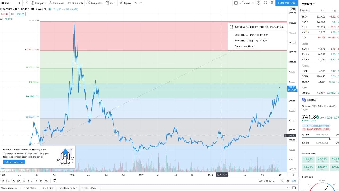Redo the chart action
This screenshot has width=339, height=191.
[141, 3]
